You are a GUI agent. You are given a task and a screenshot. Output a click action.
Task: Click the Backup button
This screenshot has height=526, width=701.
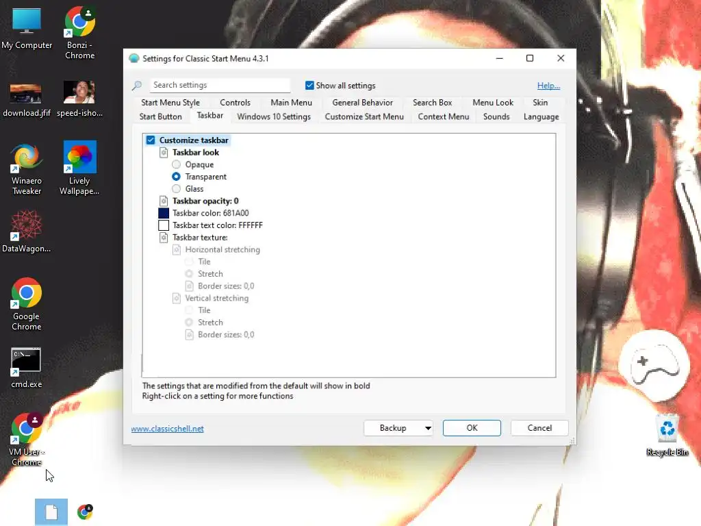pos(393,428)
